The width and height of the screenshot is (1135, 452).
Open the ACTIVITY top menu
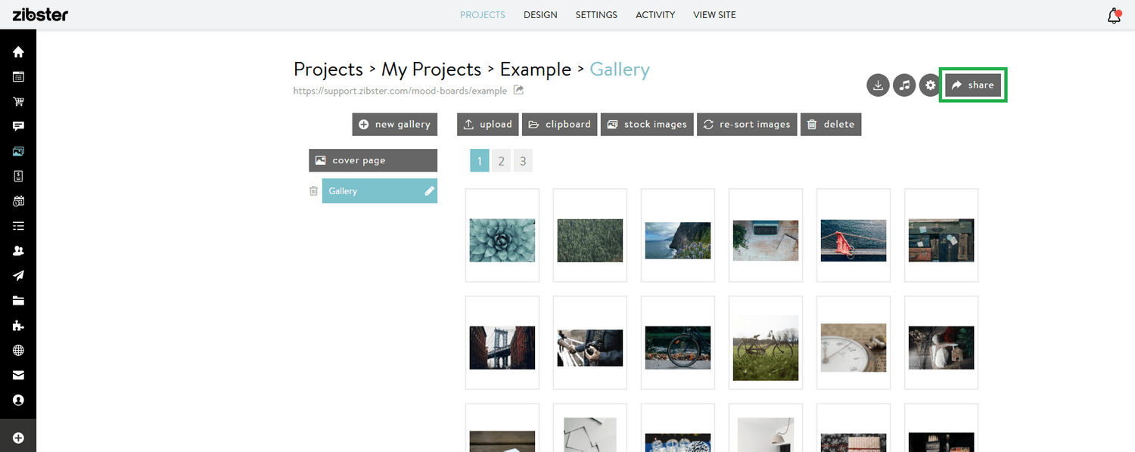click(655, 15)
